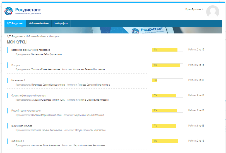This screenshot has width=226, height=153.
Task: Click the Росдистант logo in header
Action: click(23, 11)
